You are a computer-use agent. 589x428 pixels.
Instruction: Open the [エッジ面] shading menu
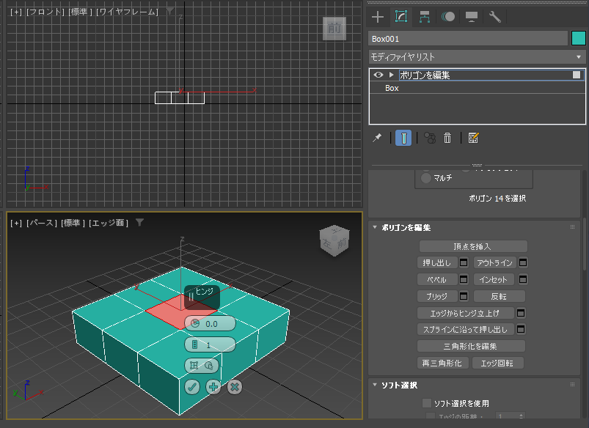(109, 223)
